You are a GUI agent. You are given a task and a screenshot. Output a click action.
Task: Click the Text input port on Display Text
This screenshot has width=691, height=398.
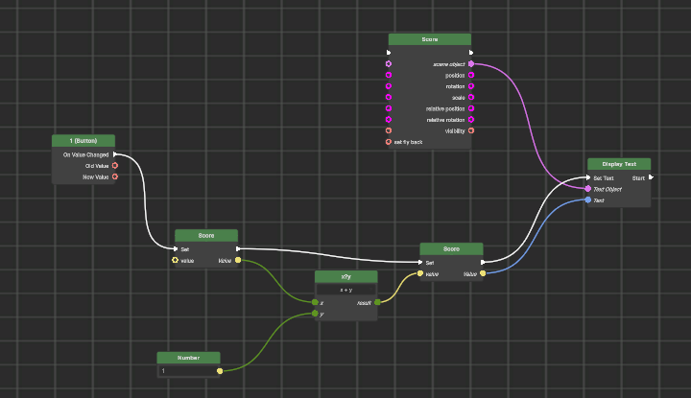(x=587, y=200)
